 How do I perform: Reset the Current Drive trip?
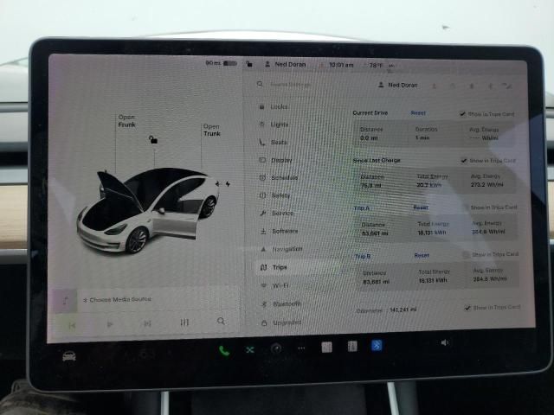[x=418, y=113]
